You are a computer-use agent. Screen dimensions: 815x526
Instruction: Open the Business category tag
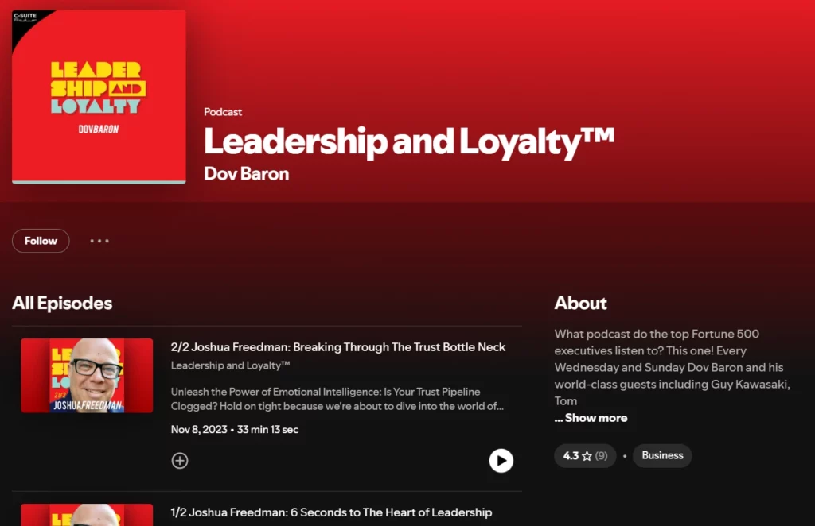point(662,455)
